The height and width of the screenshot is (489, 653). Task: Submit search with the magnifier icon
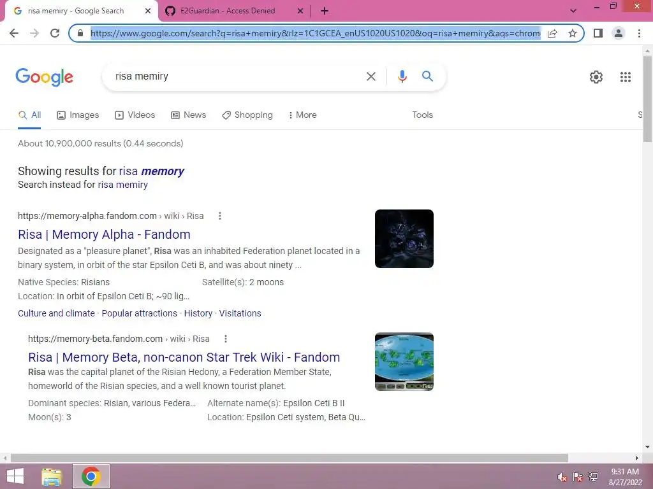pos(427,76)
